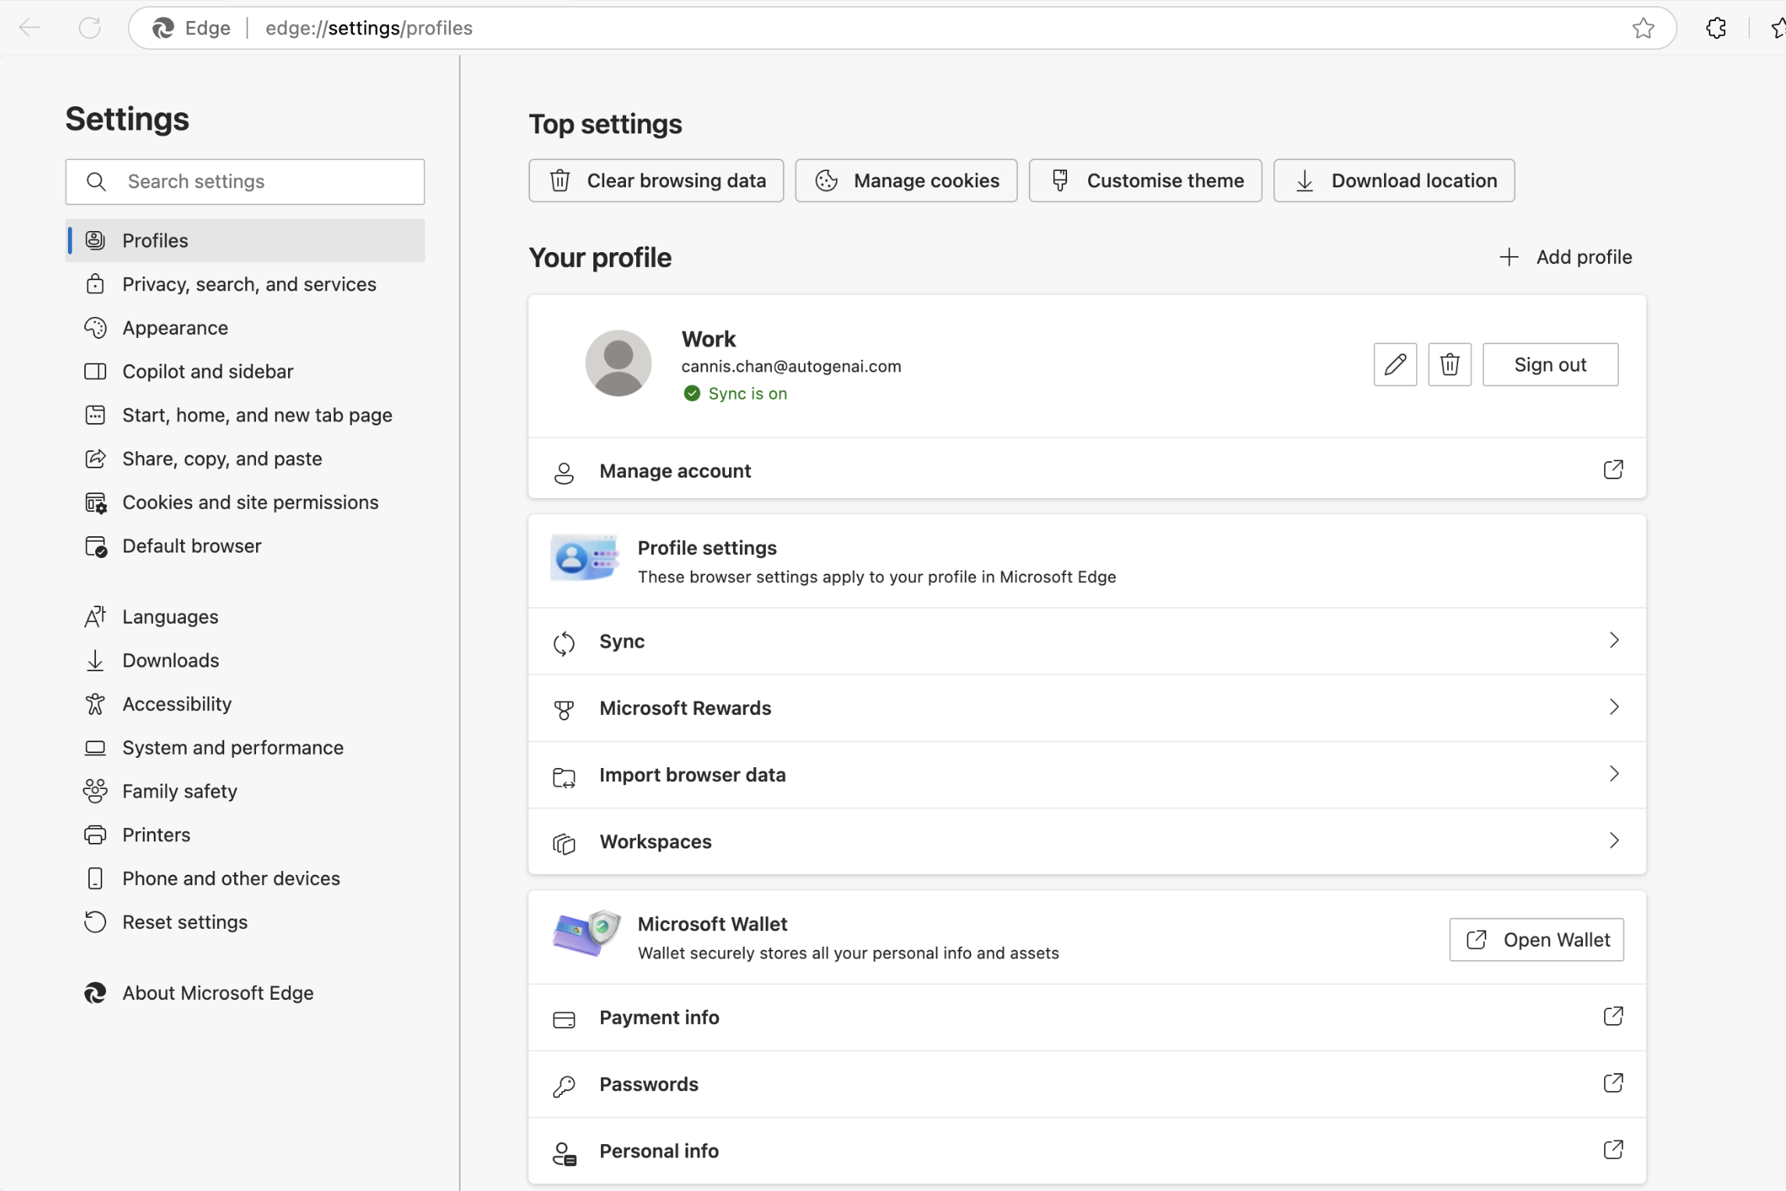Click the edge://settings/profiles address bar
1786x1191 pixels.
point(902,28)
